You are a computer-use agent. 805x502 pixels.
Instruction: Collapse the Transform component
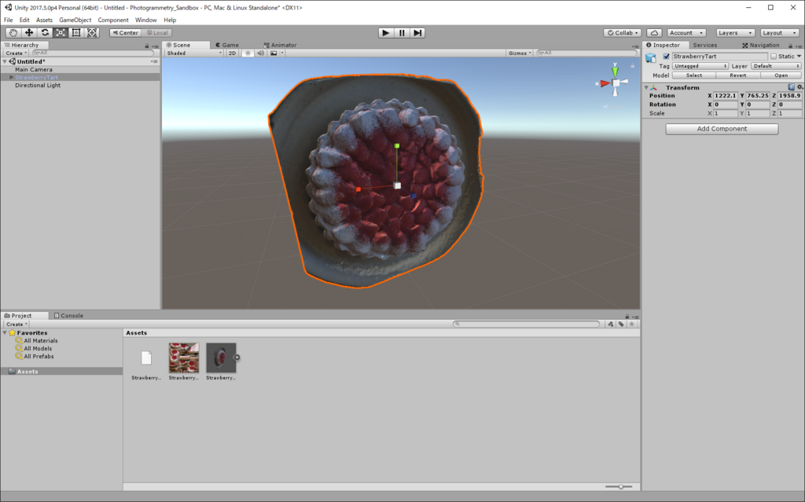coord(646,88)
